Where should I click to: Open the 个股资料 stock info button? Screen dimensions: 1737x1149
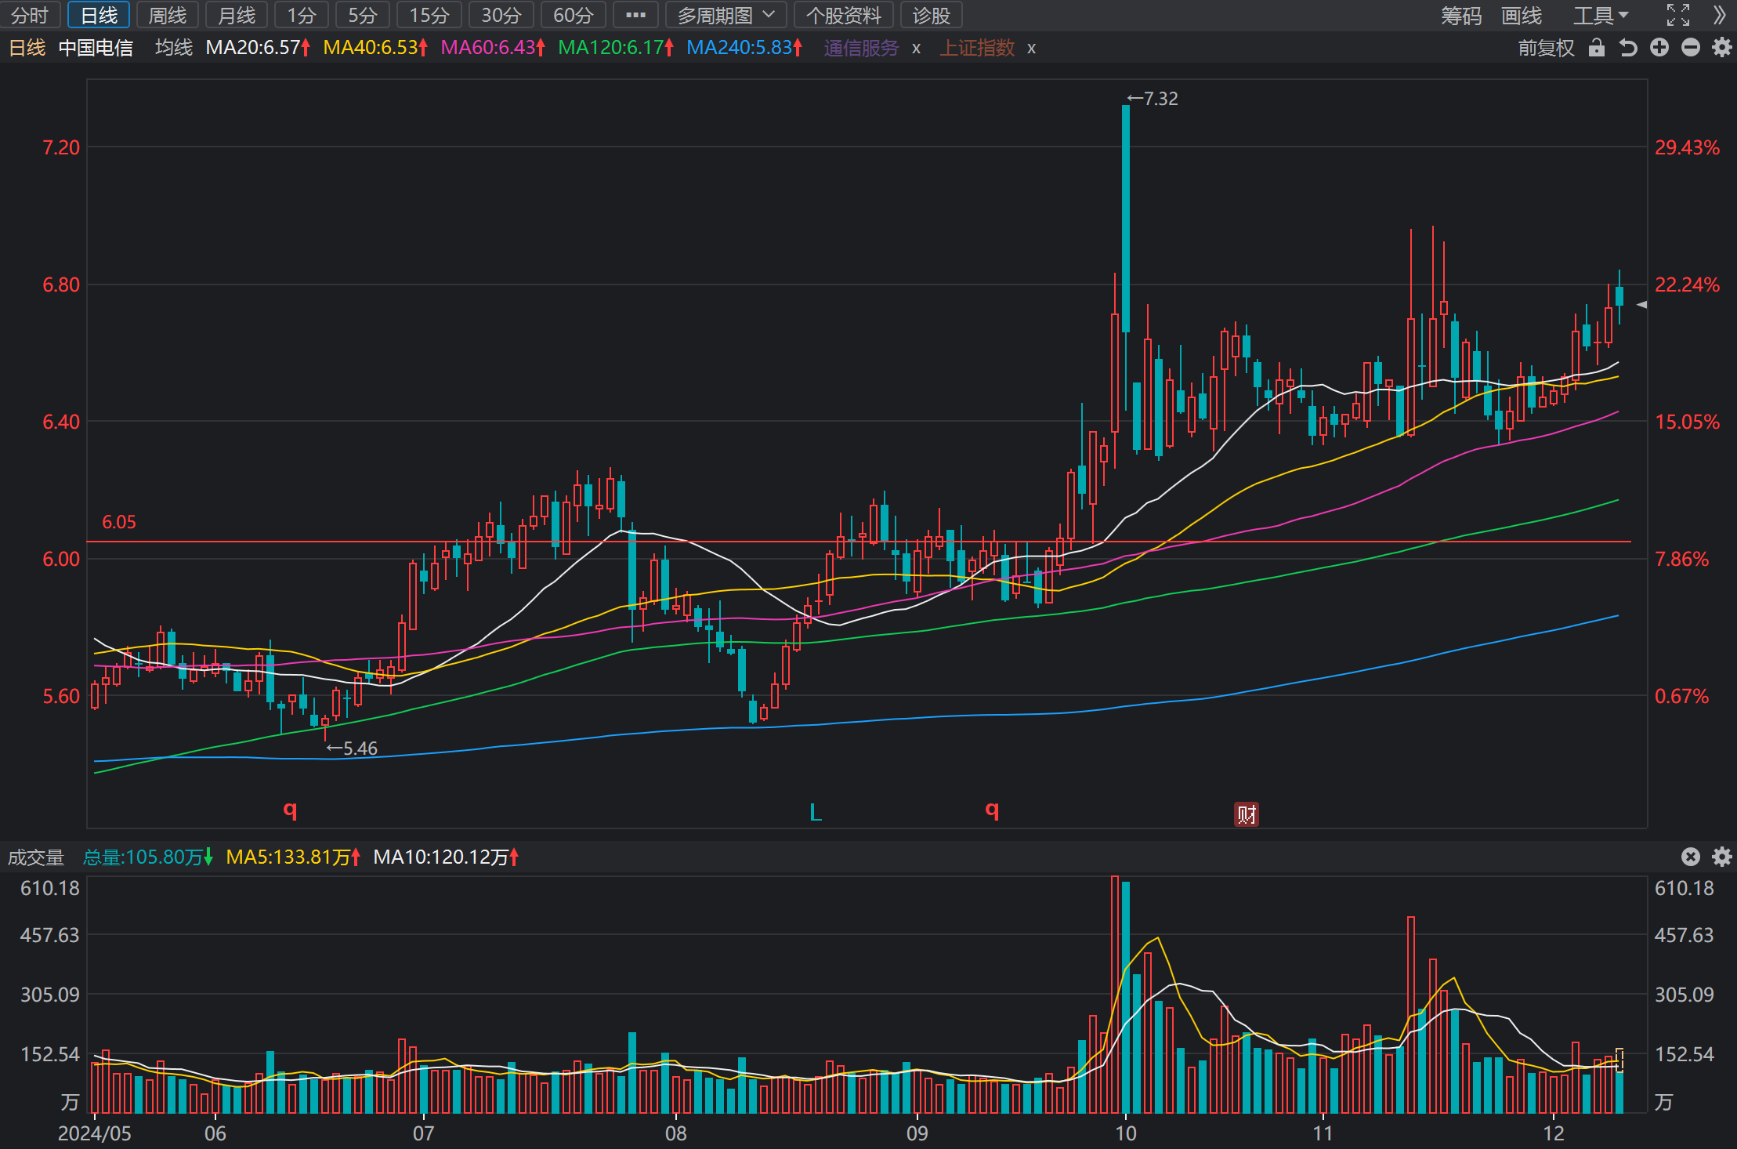pos(843,15)
